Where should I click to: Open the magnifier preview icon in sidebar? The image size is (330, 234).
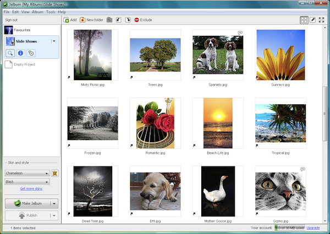coord(11,53)
